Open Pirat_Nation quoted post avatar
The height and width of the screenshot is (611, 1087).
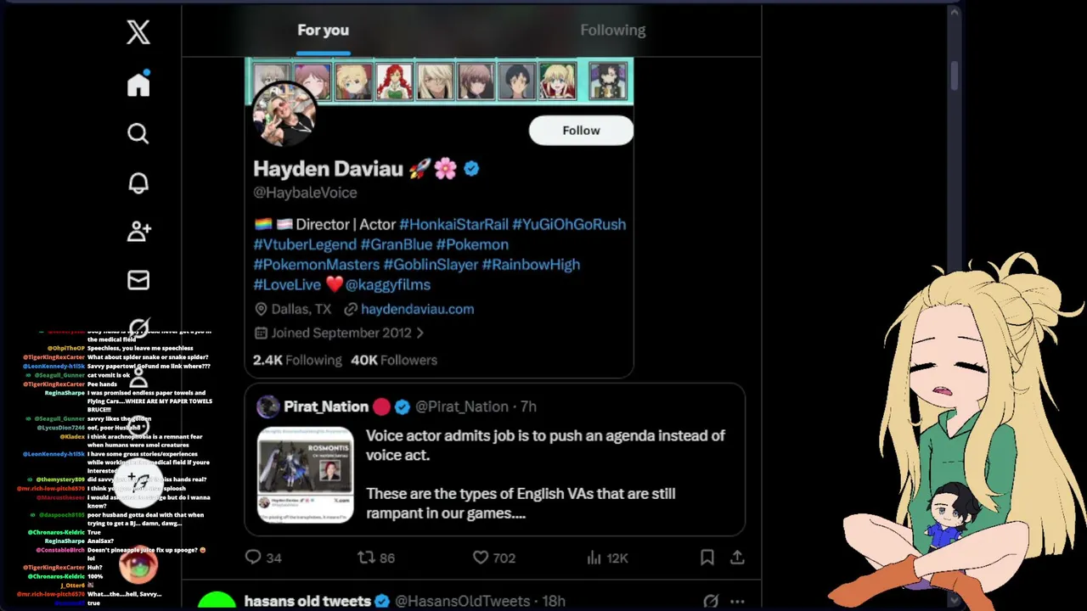click(268, 406)
